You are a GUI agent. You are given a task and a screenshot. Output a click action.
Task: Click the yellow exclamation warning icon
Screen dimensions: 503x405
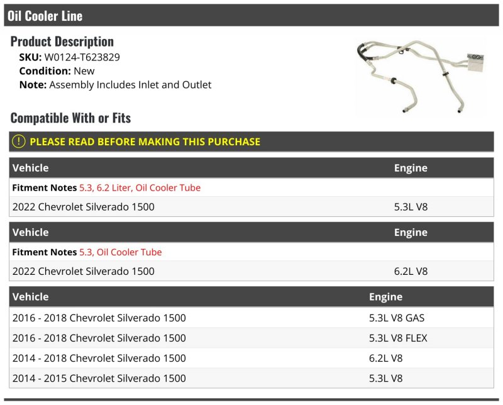pos(19,141)
